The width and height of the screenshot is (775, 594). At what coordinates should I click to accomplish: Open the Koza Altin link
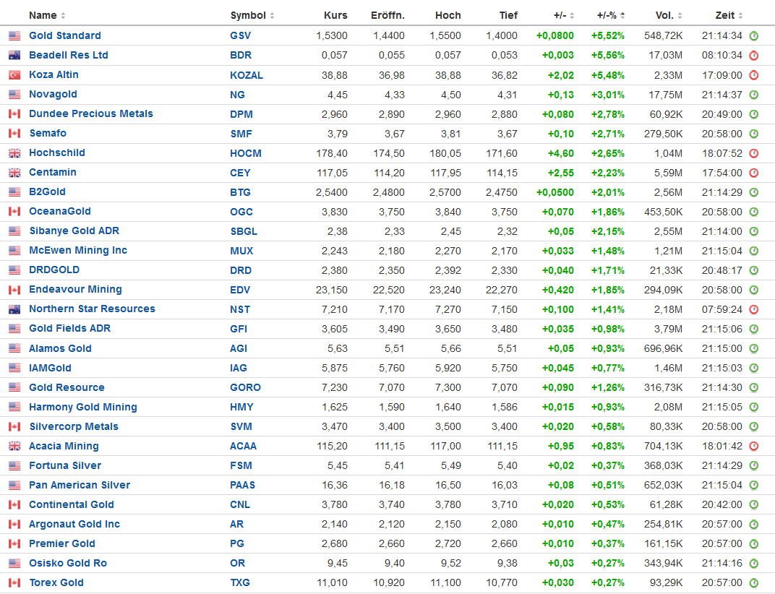[53, 74]
